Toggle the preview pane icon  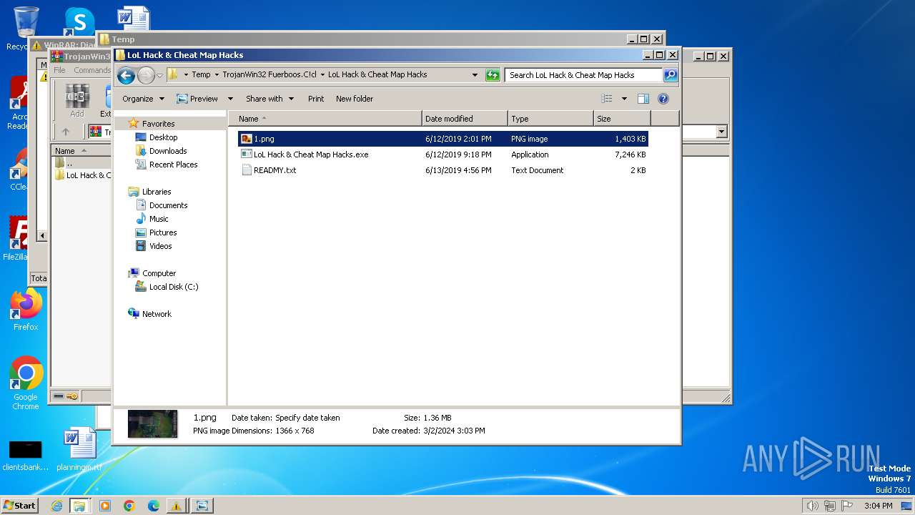(x=643, y=99)
